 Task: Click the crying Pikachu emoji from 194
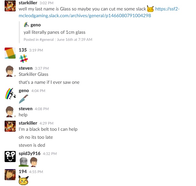[24, 180]
